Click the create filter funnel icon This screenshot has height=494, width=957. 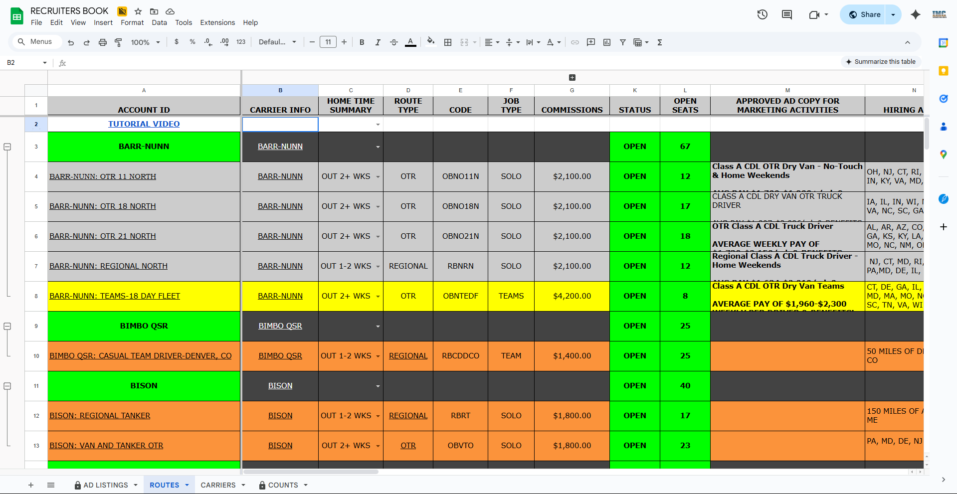coord(623,42)
